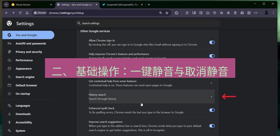Bookmark this page with the star
The height and width of the screenshot is (136, 280).
[167, 13]
